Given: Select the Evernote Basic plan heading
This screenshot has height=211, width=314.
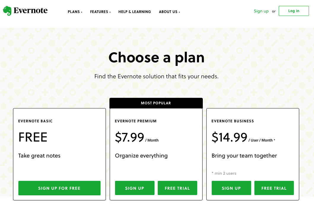Looking at the screenshot, I should [x=36, y=121].
